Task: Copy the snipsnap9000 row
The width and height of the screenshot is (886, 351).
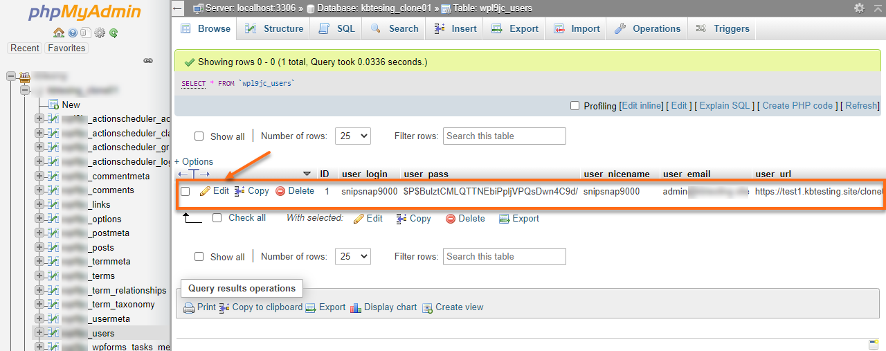Action: pyautogui.click(x=251, y=191)
